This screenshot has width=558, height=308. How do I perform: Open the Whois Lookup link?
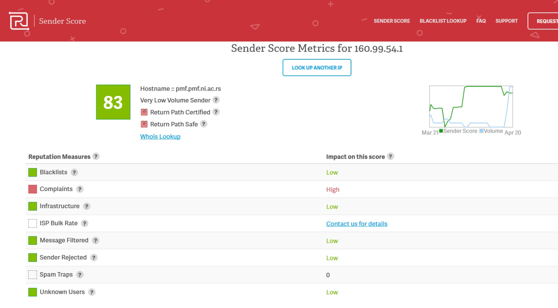[x=160, y=137]
